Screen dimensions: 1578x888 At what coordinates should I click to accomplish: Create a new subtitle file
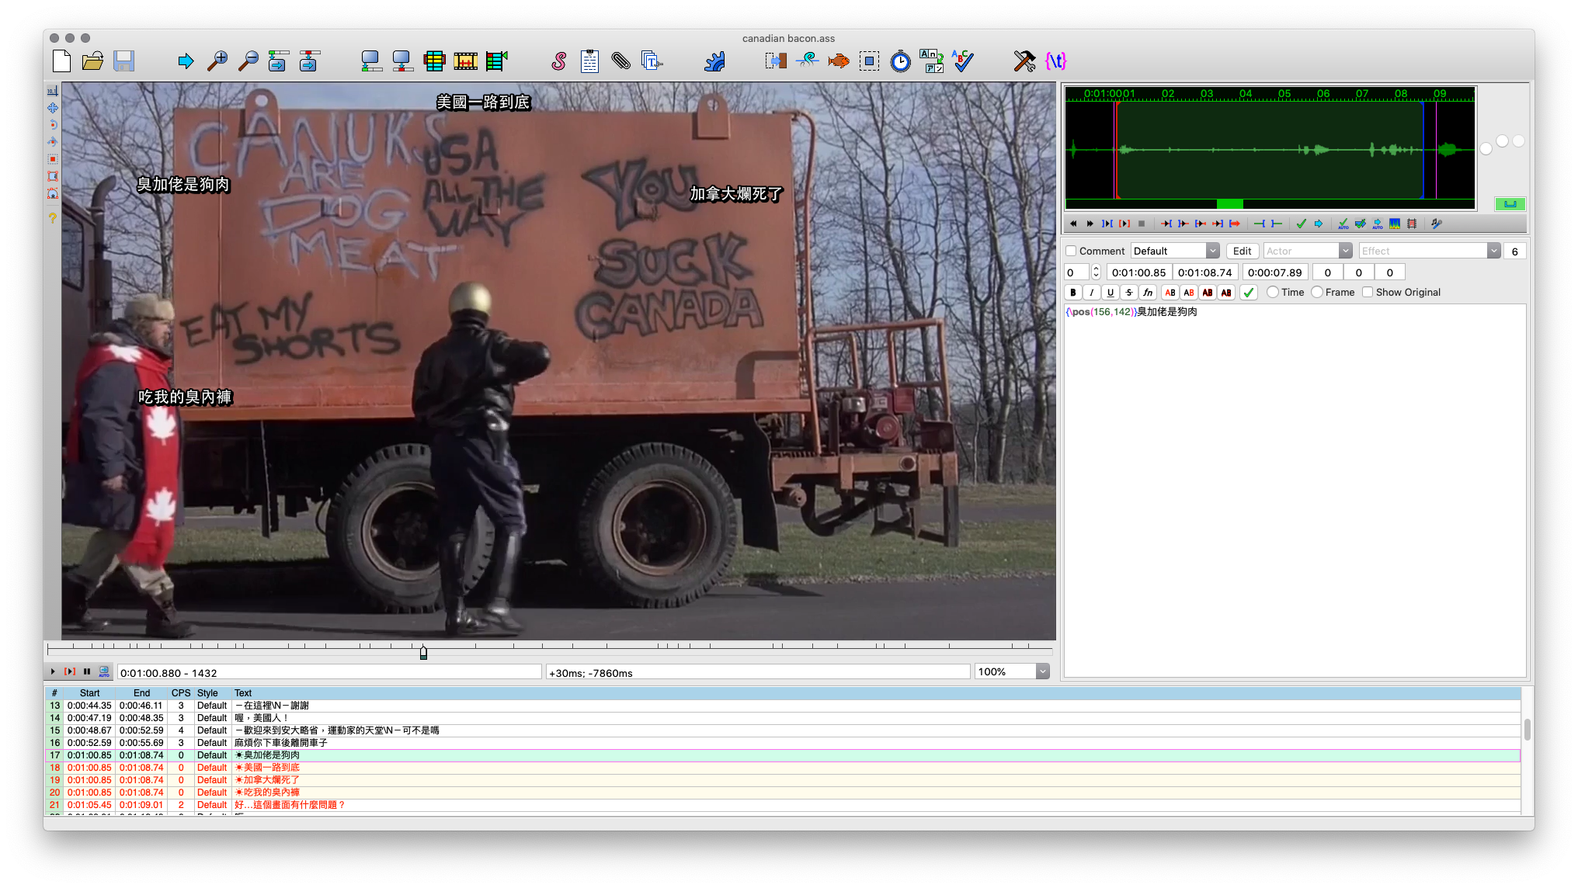(x=61, y=61)
